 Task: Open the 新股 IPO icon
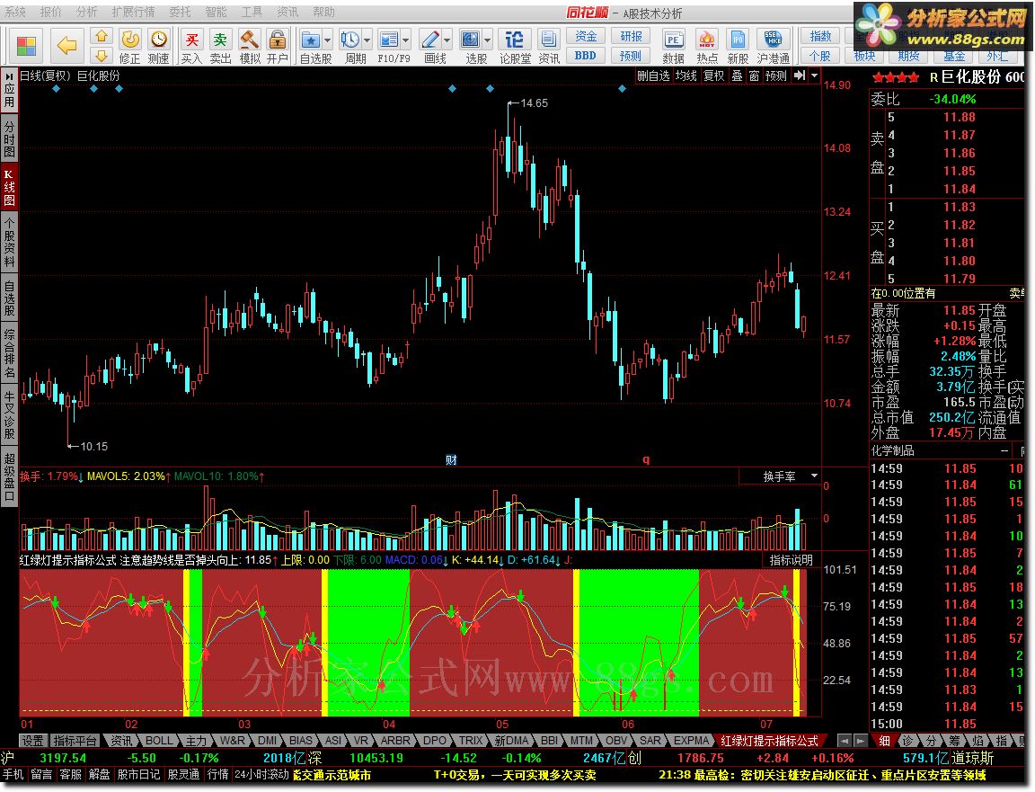click(x=738, y=46)
